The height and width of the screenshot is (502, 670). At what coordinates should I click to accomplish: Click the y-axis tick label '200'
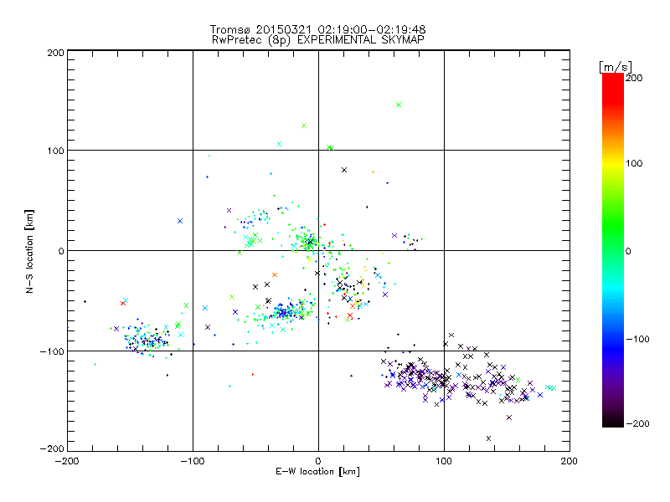click(x=55, y=53)
